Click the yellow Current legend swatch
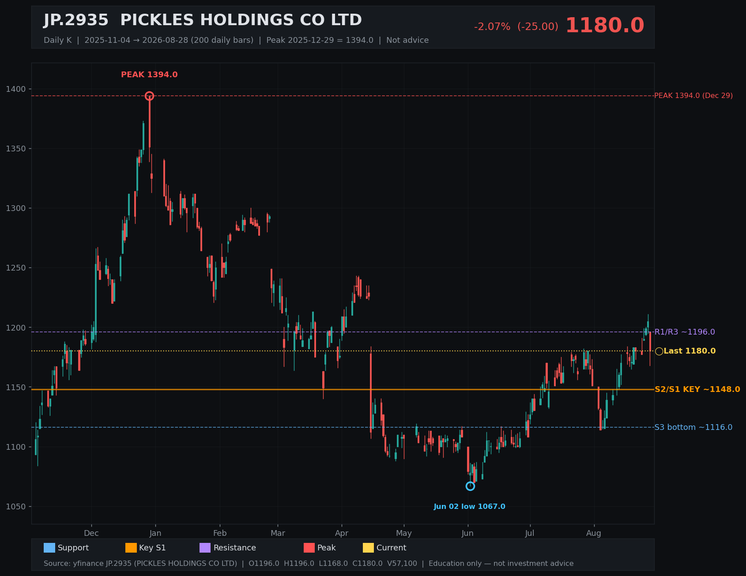The width and height of the screenshot is (746, 576). [x=369, y=548]
